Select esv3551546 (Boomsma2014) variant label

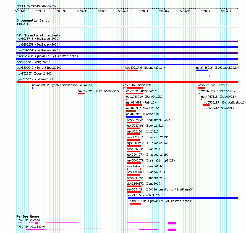coord(145,68)
